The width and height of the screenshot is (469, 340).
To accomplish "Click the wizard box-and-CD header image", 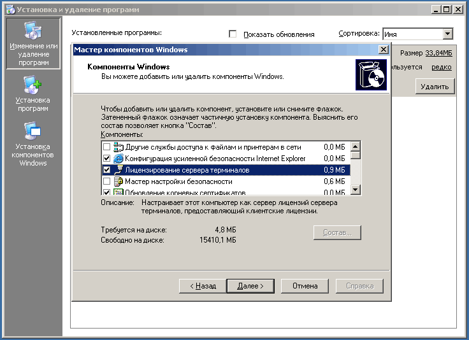I will click(371, 74).
